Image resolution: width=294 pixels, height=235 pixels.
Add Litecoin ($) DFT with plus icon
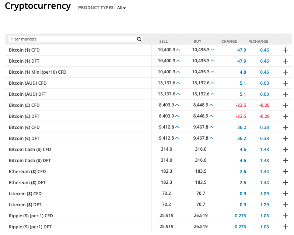(286, 205)
